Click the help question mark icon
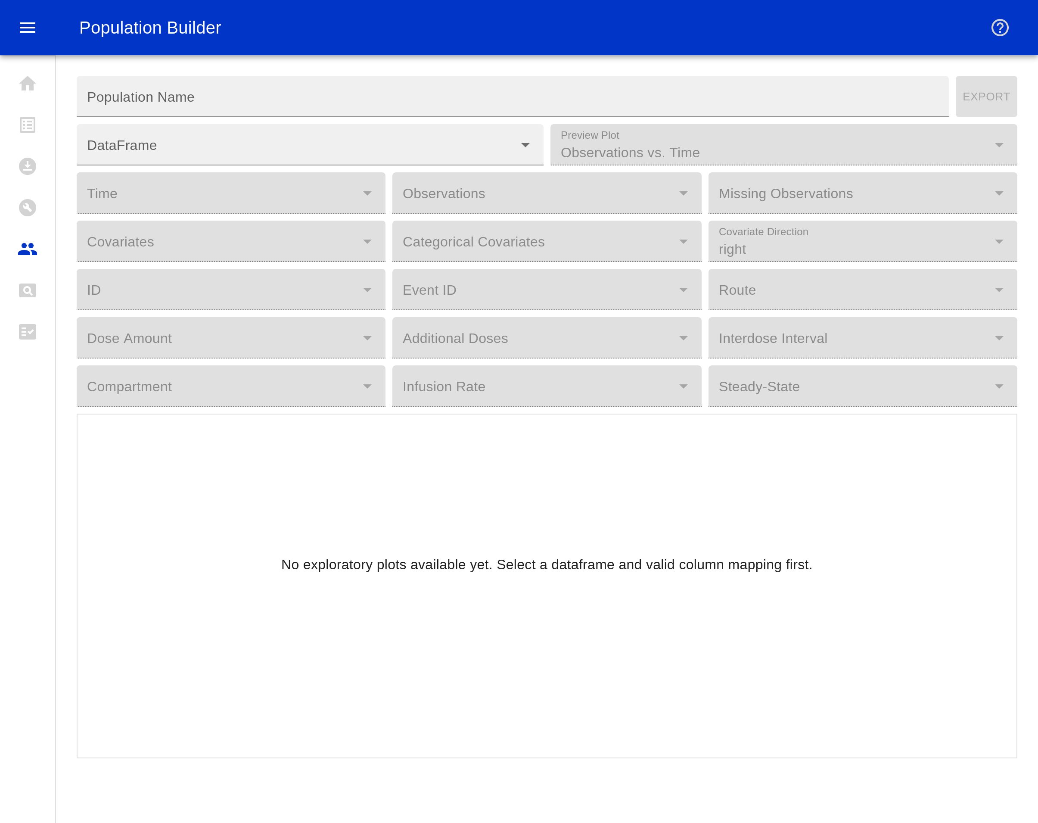The width and height of the screenshot is (1038, 823). (x=1000, y=28)
